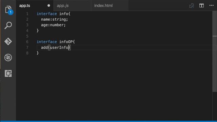This screenshot has height=122, width=217.
Task: Open the Extensions view
Action: tap(8, 73)
